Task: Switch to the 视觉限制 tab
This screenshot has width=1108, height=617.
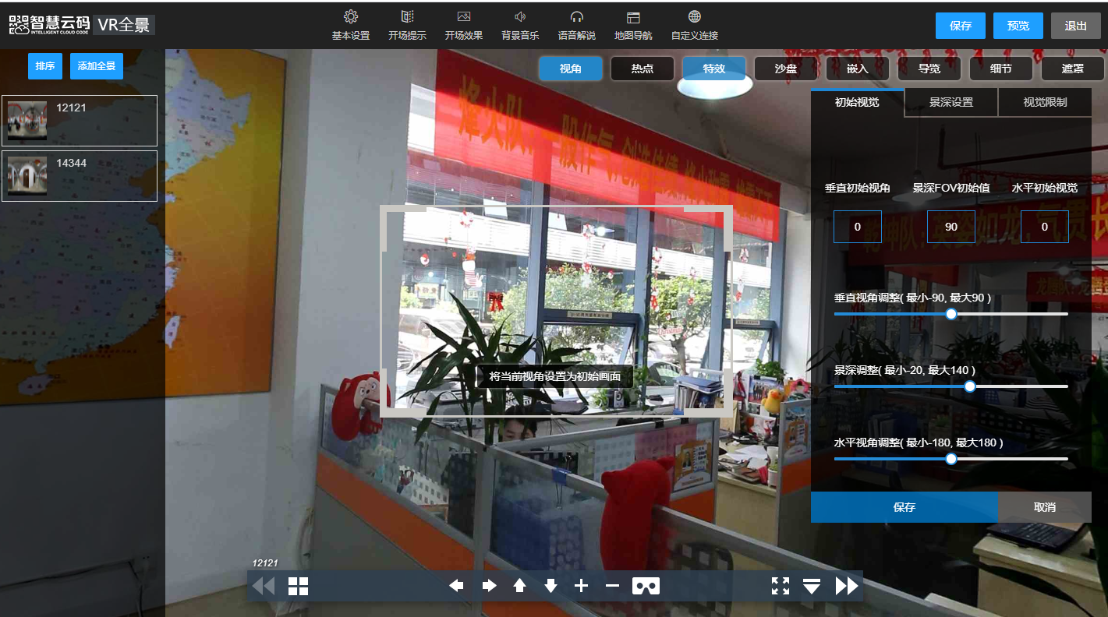Action: click(1045, 102)
